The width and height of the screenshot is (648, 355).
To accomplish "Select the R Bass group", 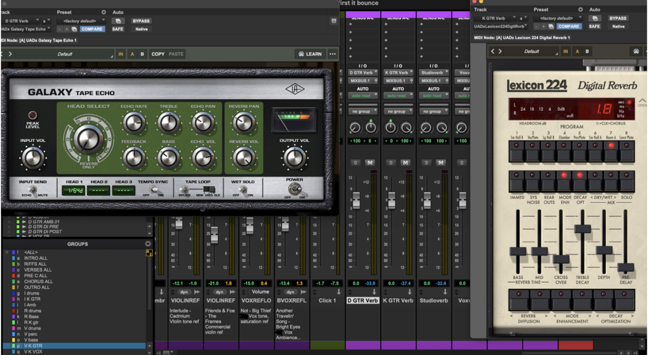I will (32, 317).
